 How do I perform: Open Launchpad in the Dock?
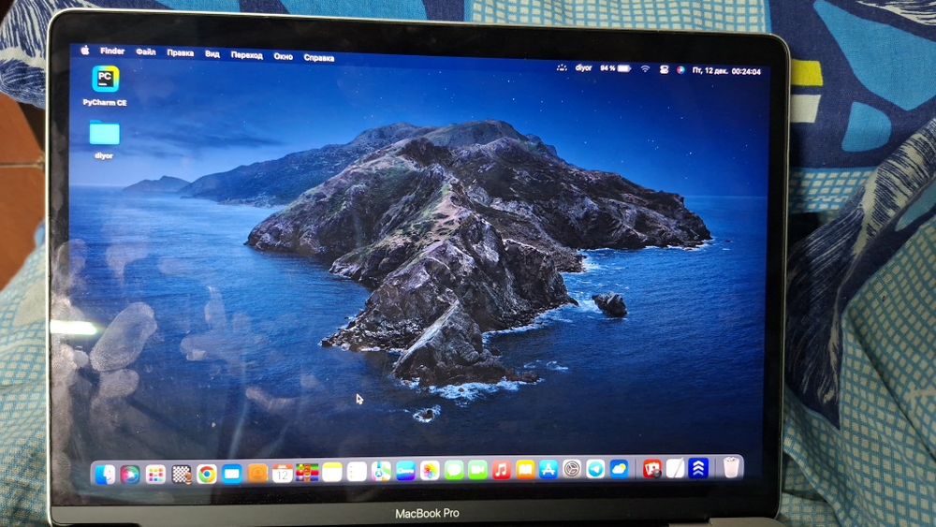pyautogui.click(x=155, y=475)
